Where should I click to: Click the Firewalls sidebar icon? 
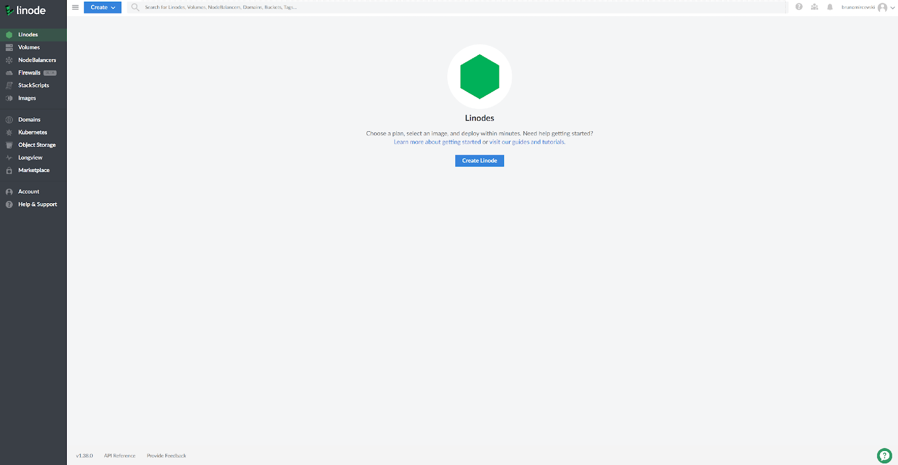tap(9, 73)
